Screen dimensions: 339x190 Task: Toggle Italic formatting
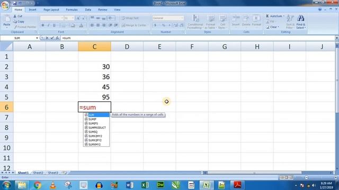coord(48,25)
